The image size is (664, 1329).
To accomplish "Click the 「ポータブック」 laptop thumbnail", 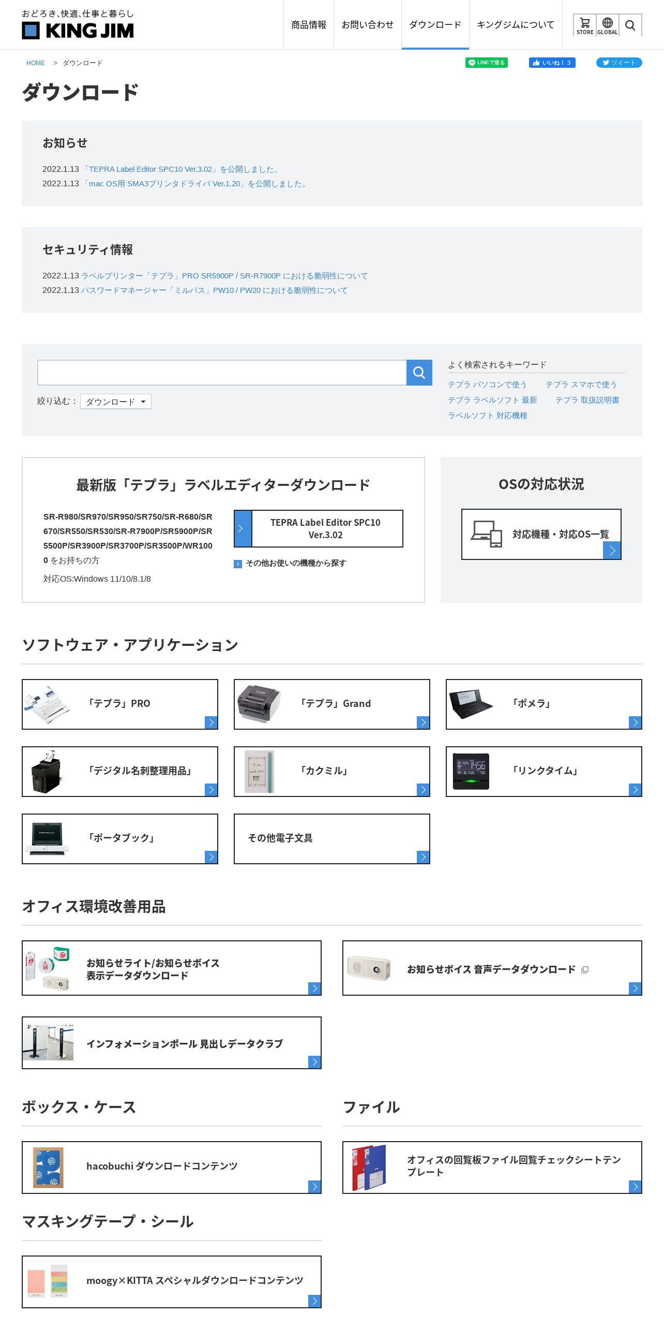I will [47, 839].
